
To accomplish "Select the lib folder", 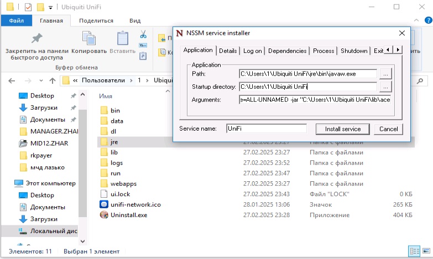I will [114, 153].
